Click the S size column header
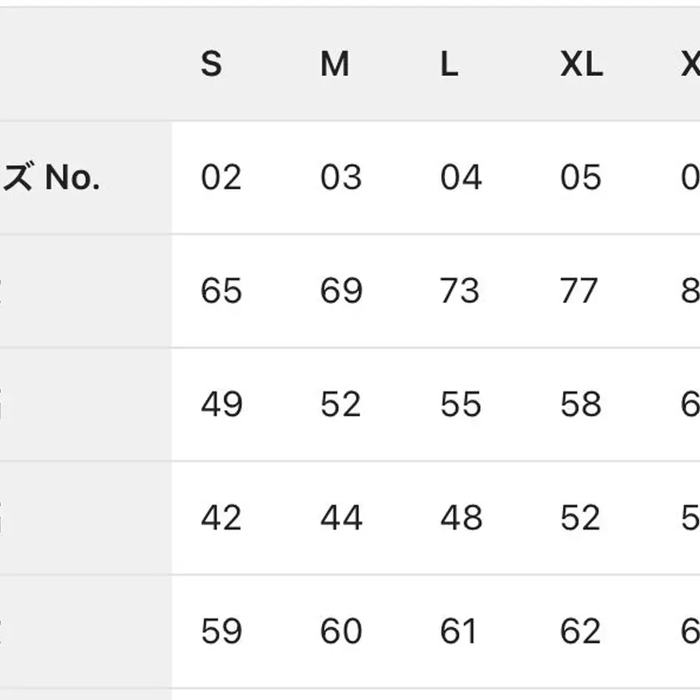 [x=212, y=64]
